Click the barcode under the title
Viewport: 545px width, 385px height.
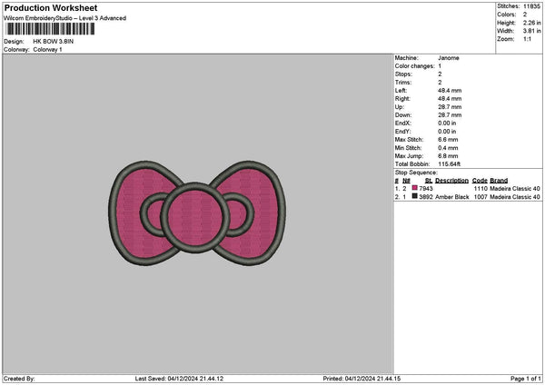[50, 29]
